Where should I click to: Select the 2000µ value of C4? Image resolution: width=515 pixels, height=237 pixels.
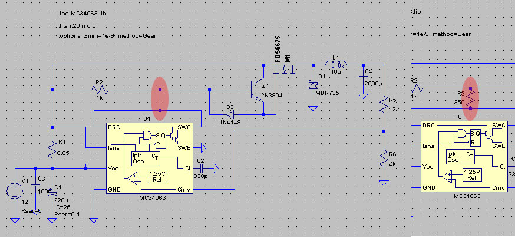373,84
